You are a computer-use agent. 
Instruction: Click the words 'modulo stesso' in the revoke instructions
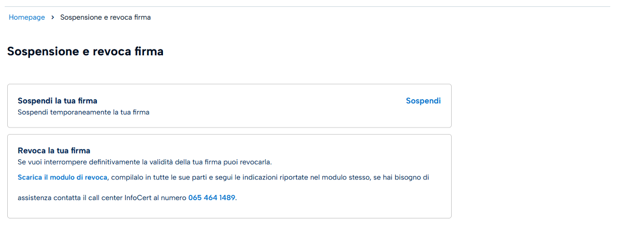tap(346, 178)
